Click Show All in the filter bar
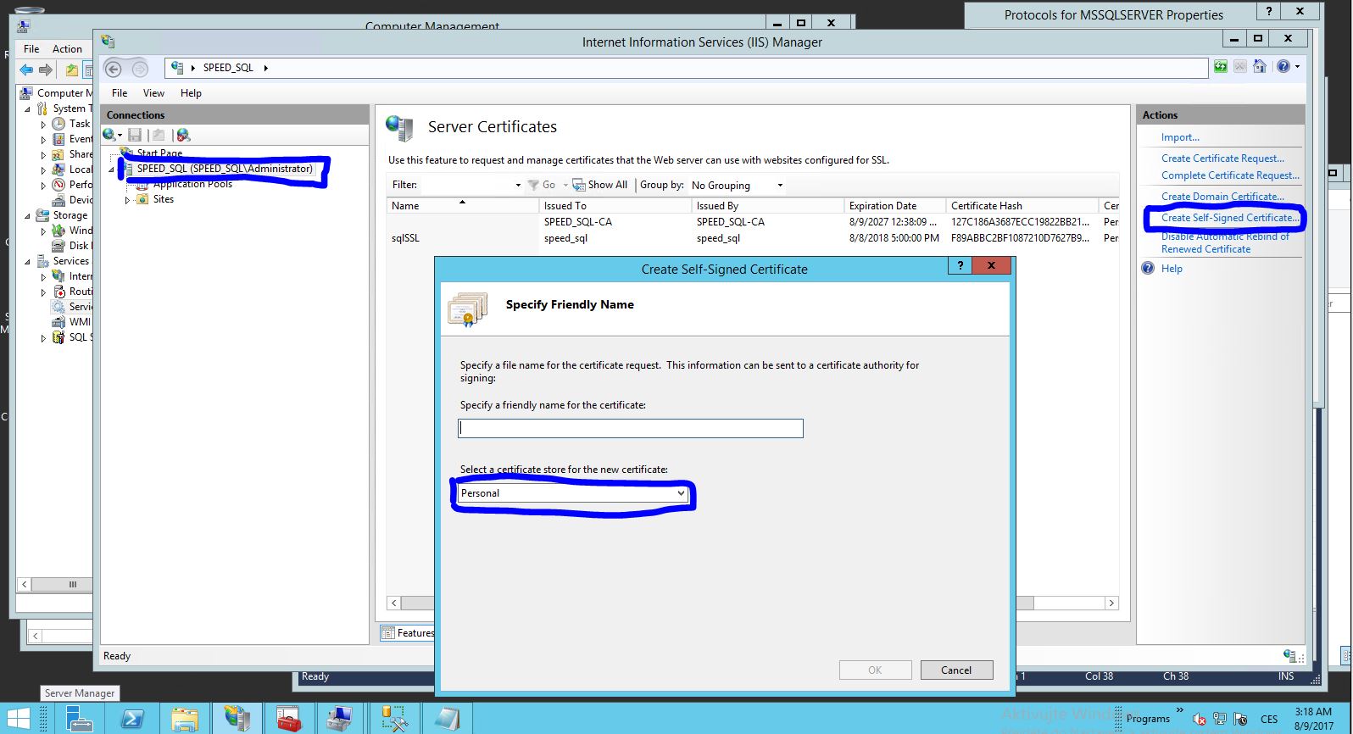Image resolution: width=1353 pixels, height=734 pixels. (600, 185)
